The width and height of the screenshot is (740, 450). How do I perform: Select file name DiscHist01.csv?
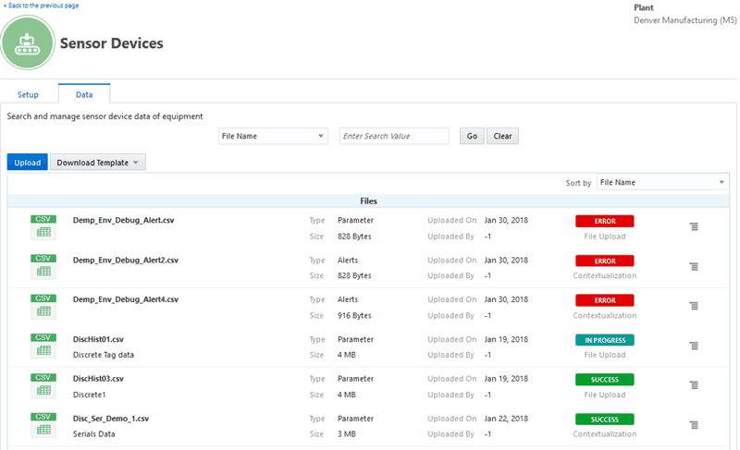click(98, 339)
